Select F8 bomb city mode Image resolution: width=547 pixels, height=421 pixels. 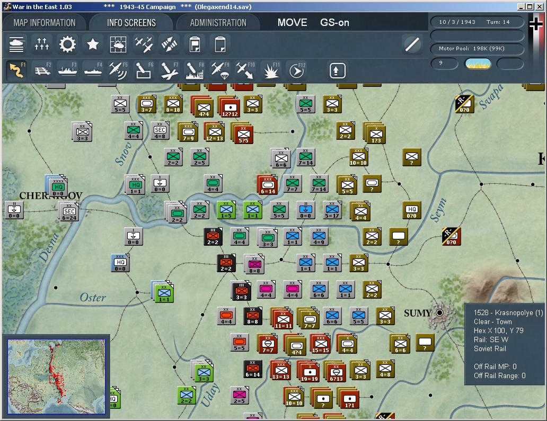coord(195,70)
